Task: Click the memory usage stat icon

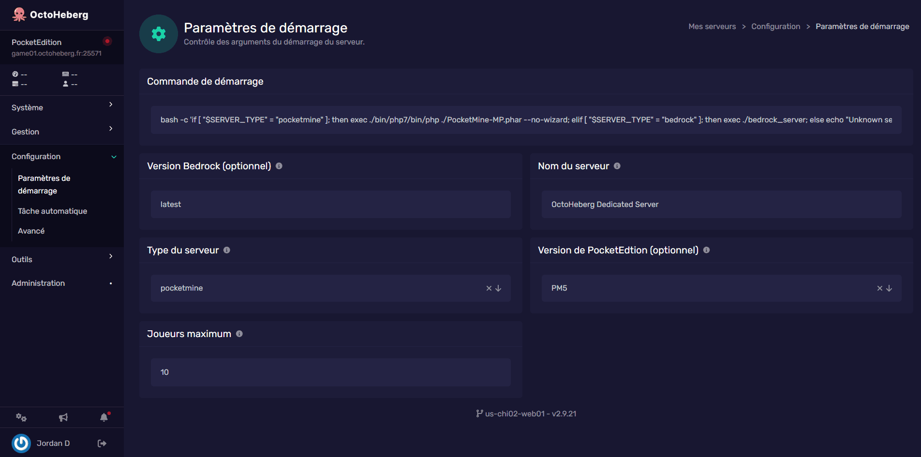Action: (x=65, y=74)
